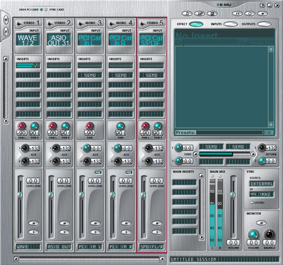Click the SEND insert on strip 4

[x=121, y=75]
